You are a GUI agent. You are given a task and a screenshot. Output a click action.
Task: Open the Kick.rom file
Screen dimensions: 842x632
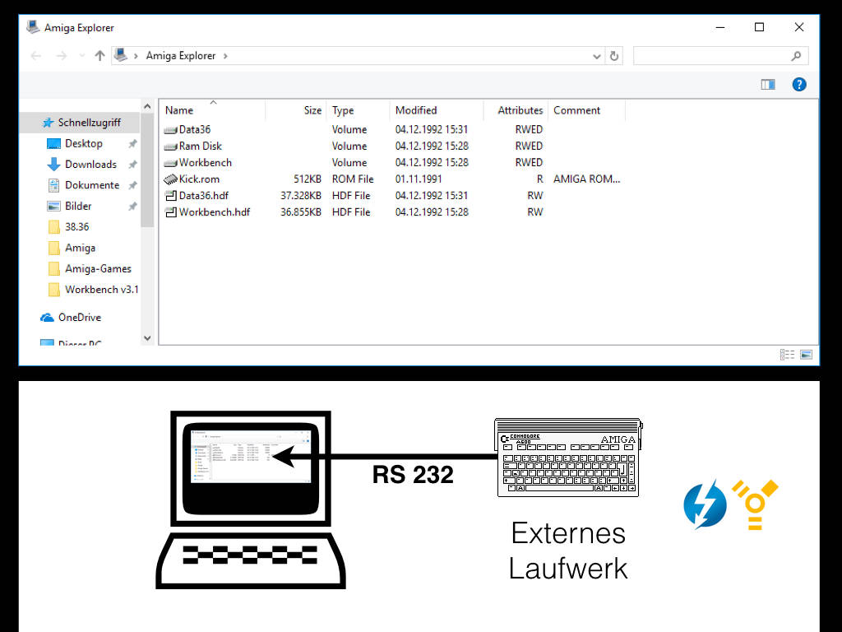[x=199, y=179]
